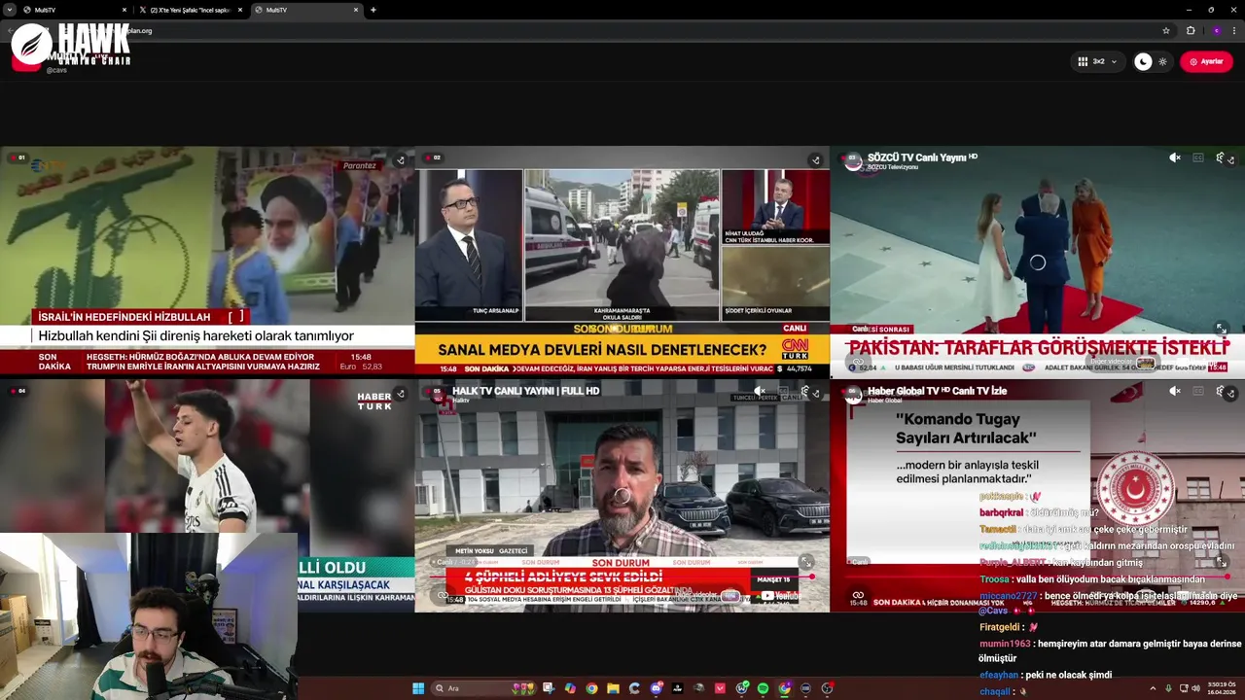Open the browser extensions puzzle icon
The width and height of the screenshot is (1245, 700).
click(1191, 30)
